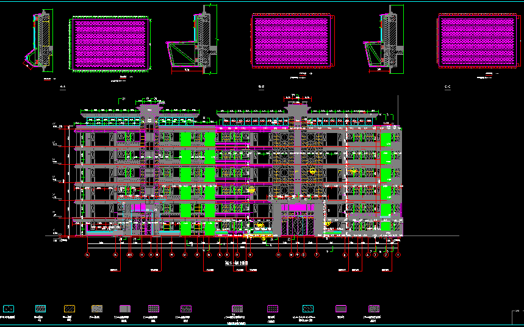The image size is (524, 327).
Task: Click the rightmost grid axis bubble below elevation
Action: pos(398,255)
